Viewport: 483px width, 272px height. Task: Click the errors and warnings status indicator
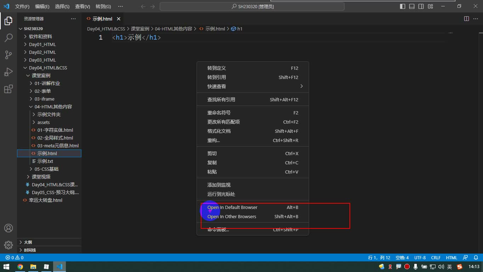[15, 257]
